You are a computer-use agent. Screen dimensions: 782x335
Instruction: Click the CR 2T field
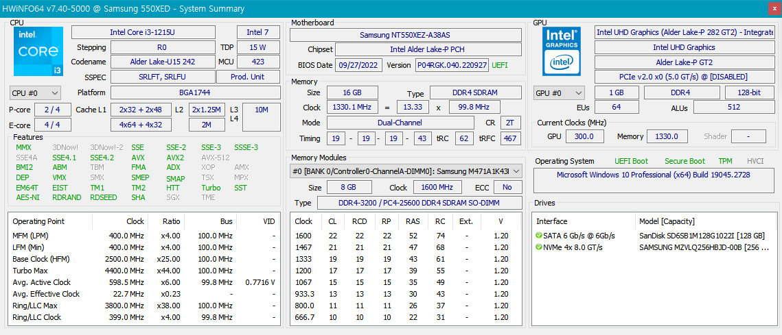(511, 123)
